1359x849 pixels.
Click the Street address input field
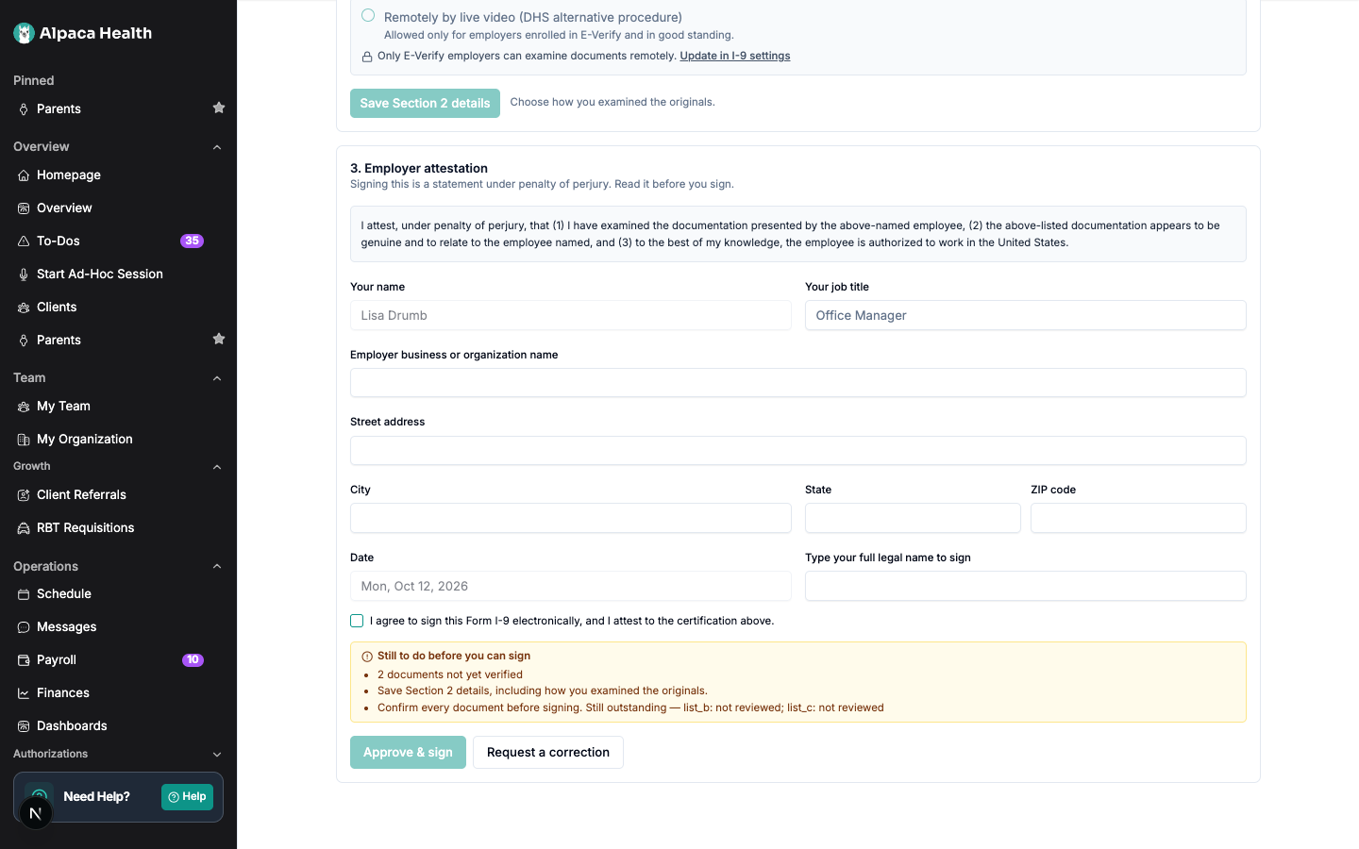798,450
